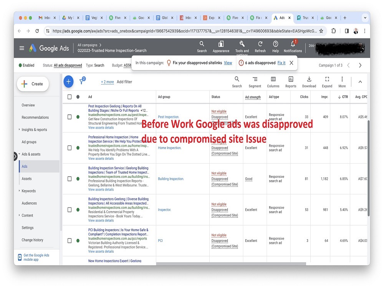Search the ads table

tap(237, 82)
